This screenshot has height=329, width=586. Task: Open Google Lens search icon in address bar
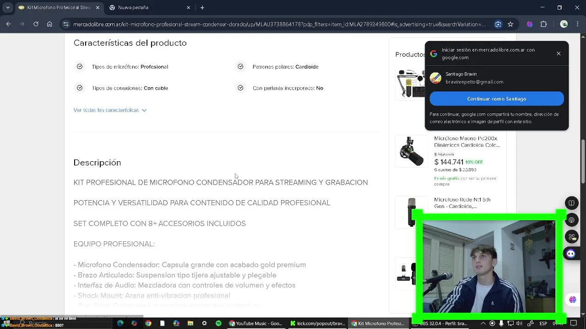498,24
